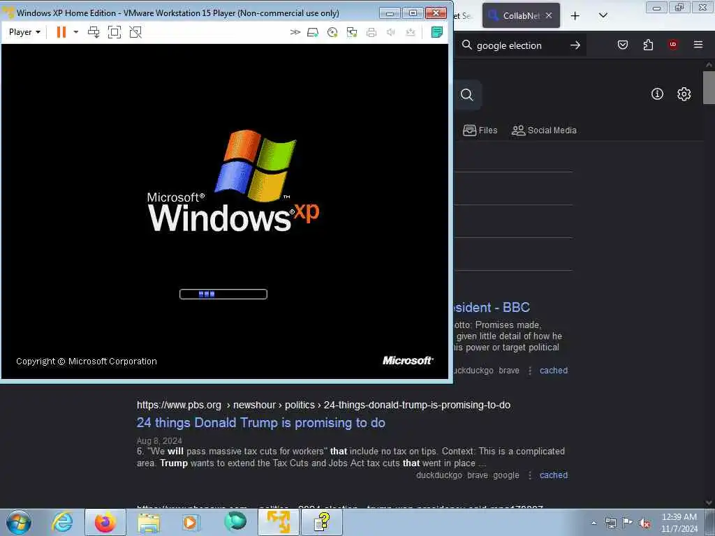Toggle Unity mode icon in VMware toolbar
Screen dimensions: 715x536
(x=135, y=32)
